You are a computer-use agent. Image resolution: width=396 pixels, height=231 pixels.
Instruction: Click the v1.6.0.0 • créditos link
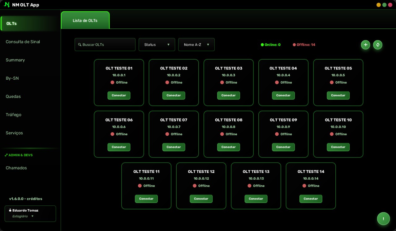(26, 199)
